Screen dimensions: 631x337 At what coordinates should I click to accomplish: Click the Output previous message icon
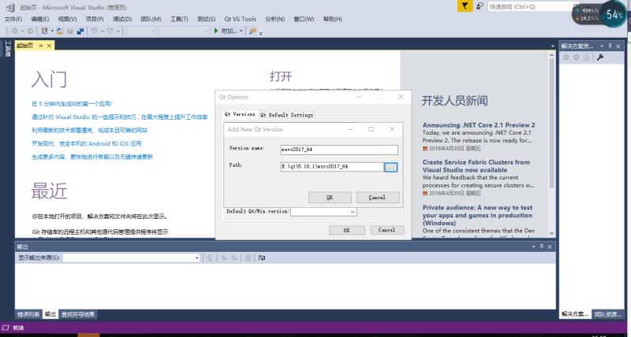224,258
